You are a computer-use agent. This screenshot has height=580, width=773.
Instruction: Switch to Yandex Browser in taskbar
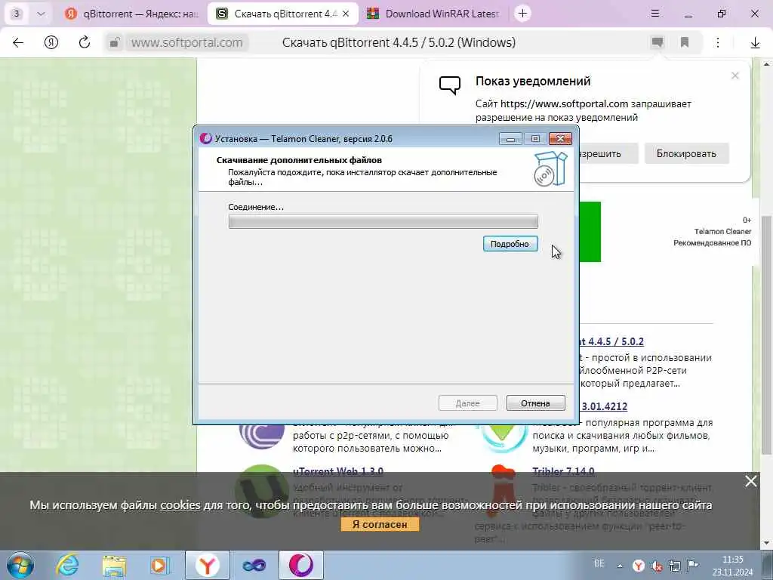208,565
